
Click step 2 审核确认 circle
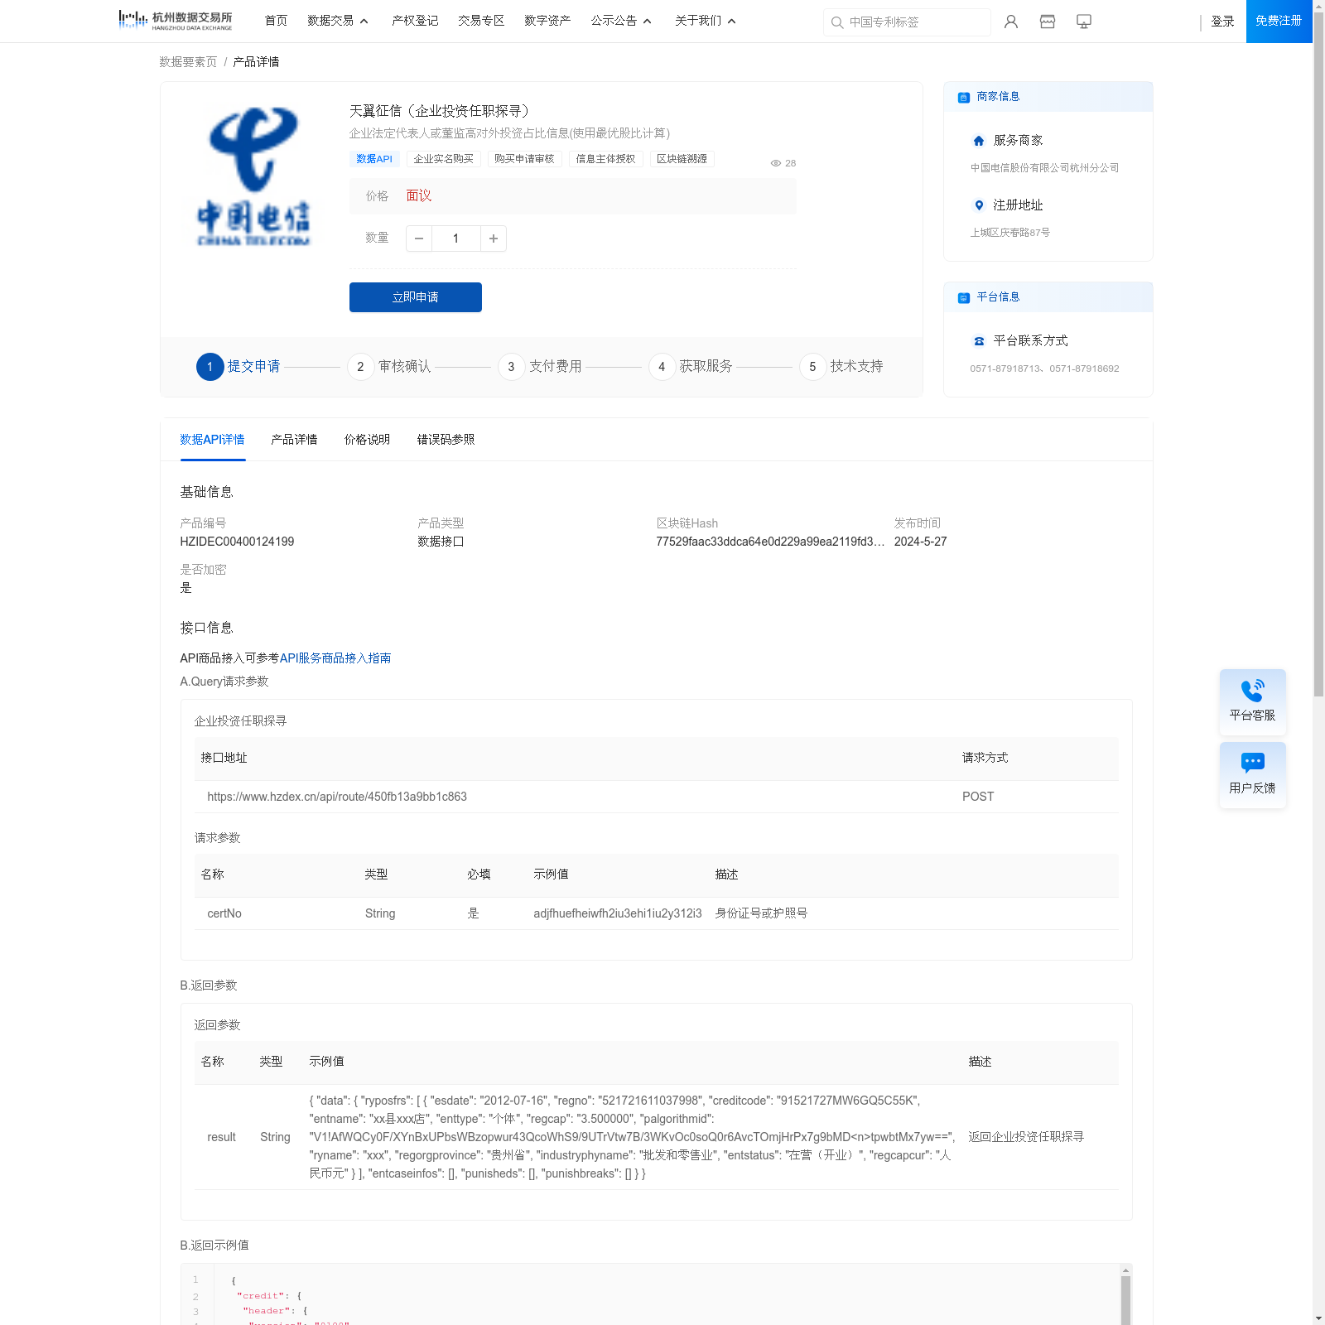click(x=360, y=367)
